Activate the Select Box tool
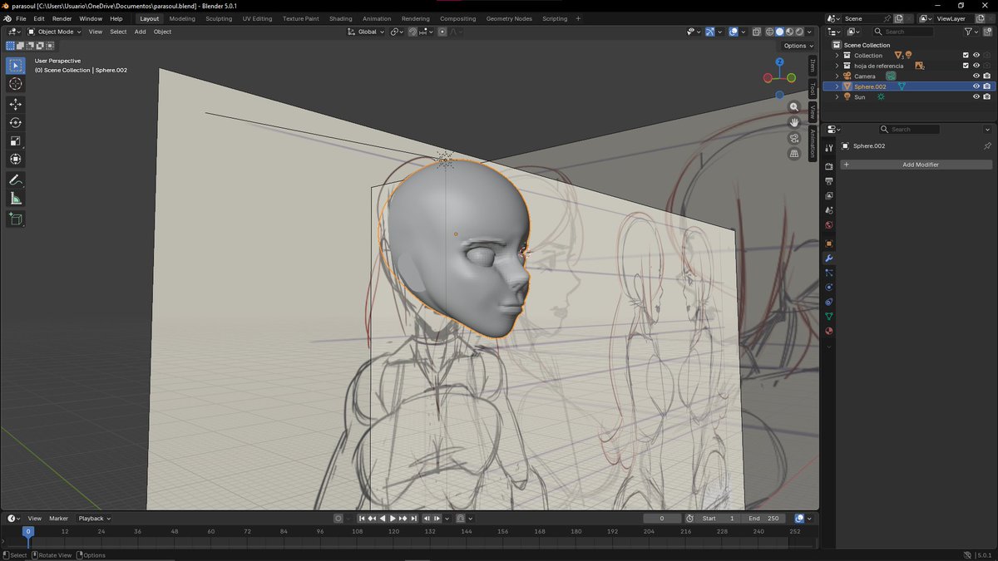The image size is (998, 561). 16,65
